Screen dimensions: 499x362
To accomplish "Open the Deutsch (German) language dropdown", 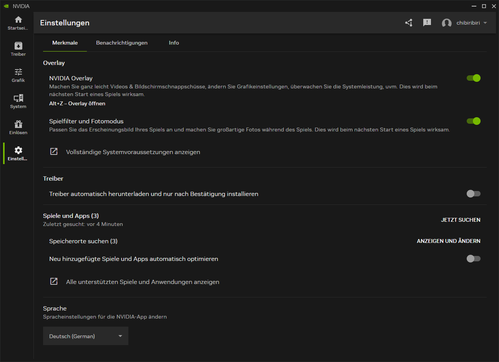I will pos(86,336).
